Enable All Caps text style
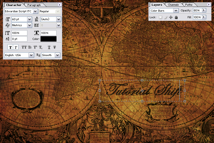 pos(24,47)
